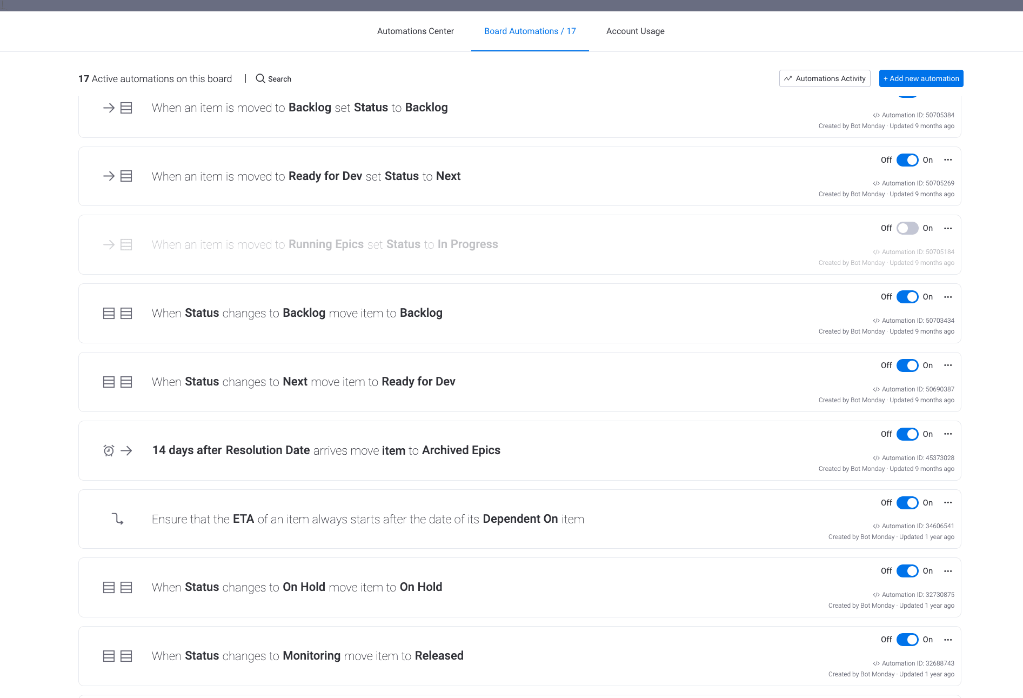This screenshot has height=698, width=1023.
Task: Open three-dot menu for ETA dependency automation
Action: (x=948, y=503)
